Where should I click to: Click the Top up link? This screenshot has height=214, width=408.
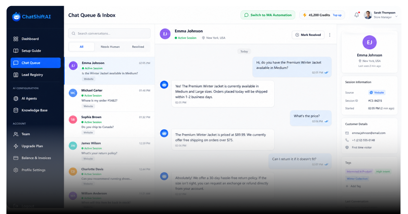pos(337,15)
